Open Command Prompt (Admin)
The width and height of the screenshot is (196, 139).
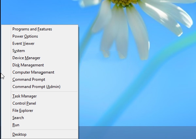[x=36, y=87]
